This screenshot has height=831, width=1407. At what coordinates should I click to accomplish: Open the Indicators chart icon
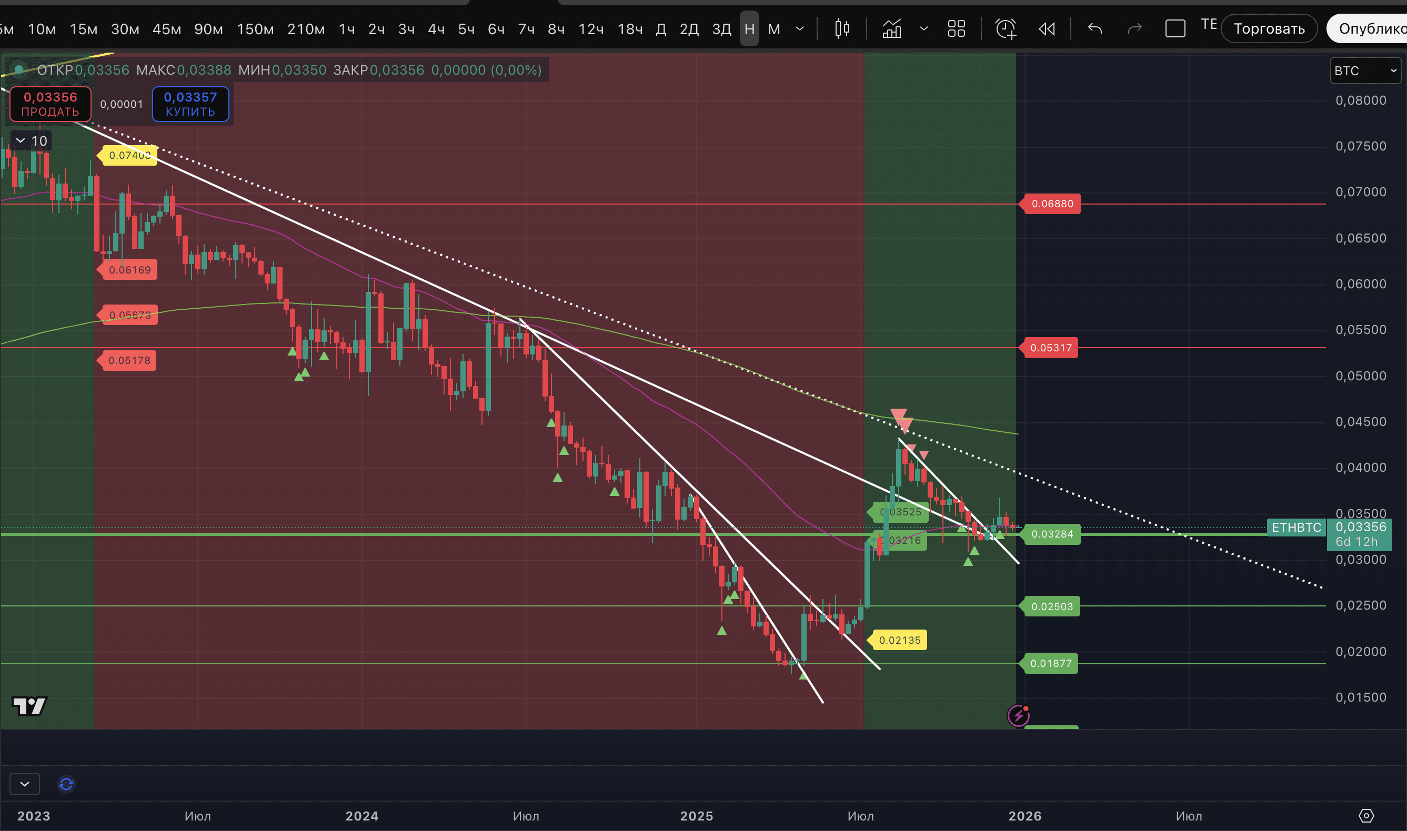[892, 28]
